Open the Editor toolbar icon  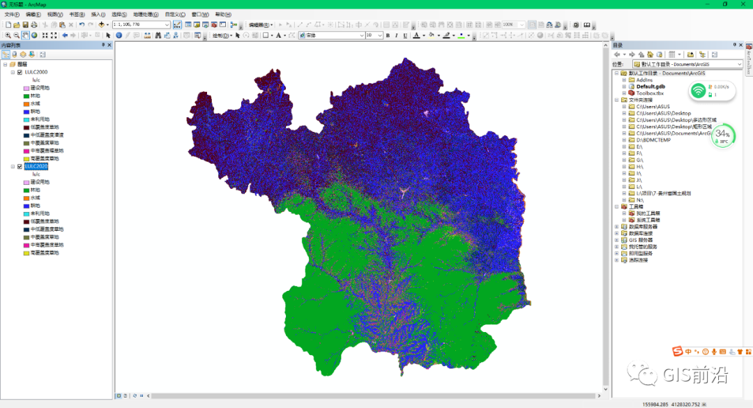point(177,24)
